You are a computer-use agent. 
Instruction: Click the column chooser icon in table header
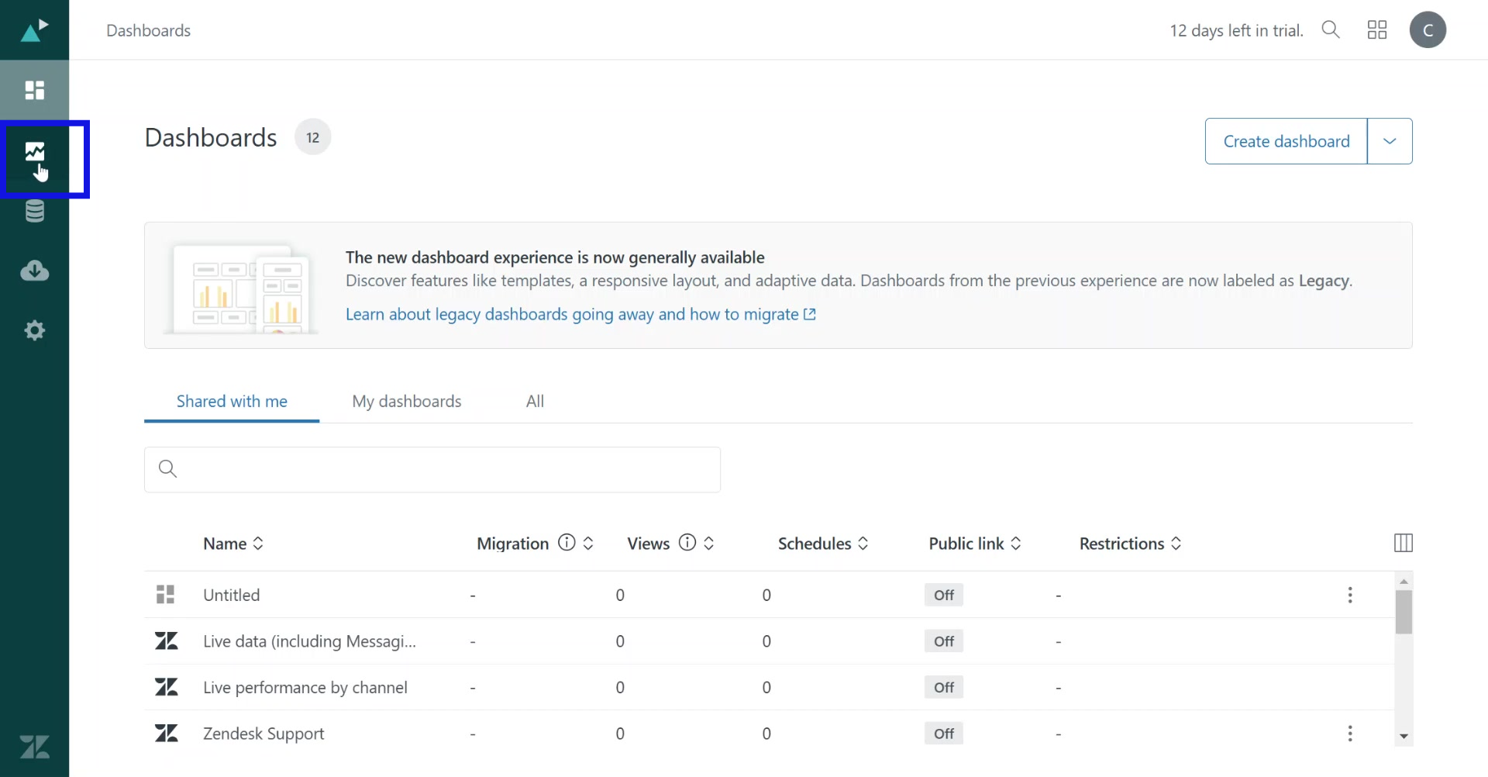[x=1403, y=543]
